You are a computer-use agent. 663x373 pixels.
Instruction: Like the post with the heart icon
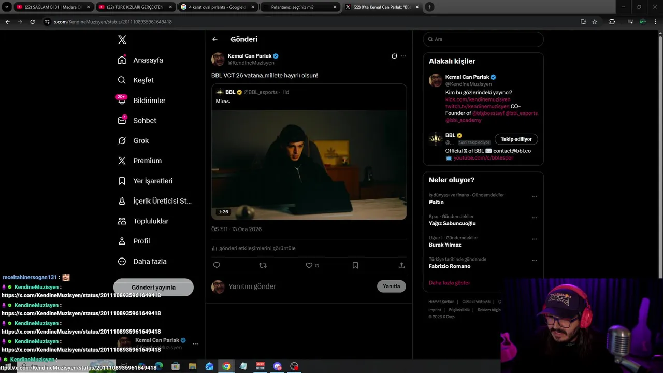(x=309, y=265)
